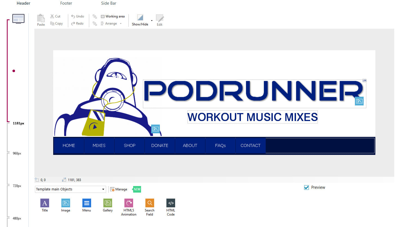Click the send-to-back icon beside Arrange

pyautogui.click(x=95, y=23)
